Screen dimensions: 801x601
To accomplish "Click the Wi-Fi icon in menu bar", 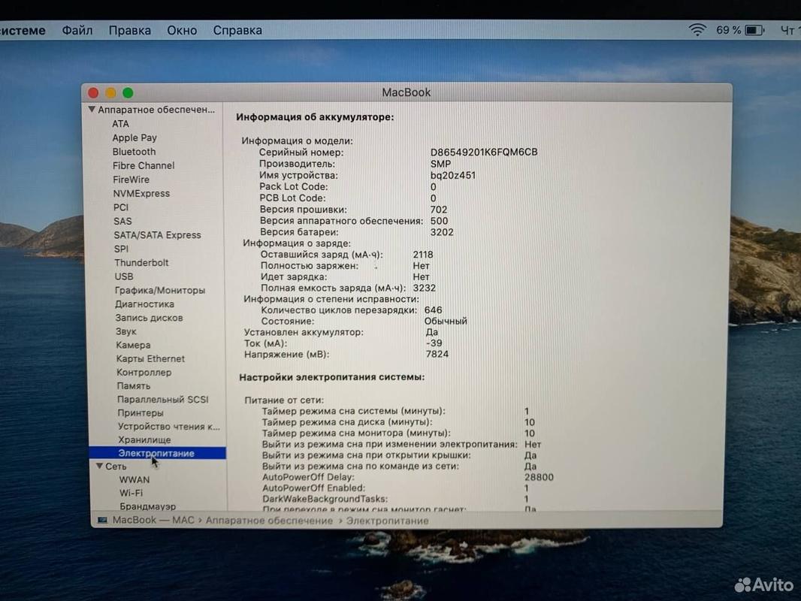I will (x=697, y=29).
